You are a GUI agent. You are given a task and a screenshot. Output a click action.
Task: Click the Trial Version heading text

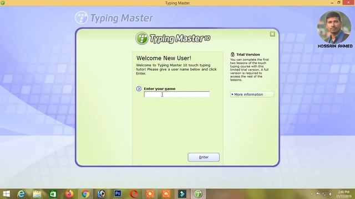[248, 54]
